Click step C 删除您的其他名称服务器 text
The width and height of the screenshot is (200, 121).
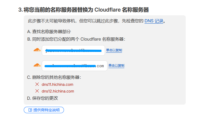coord(54,77)
